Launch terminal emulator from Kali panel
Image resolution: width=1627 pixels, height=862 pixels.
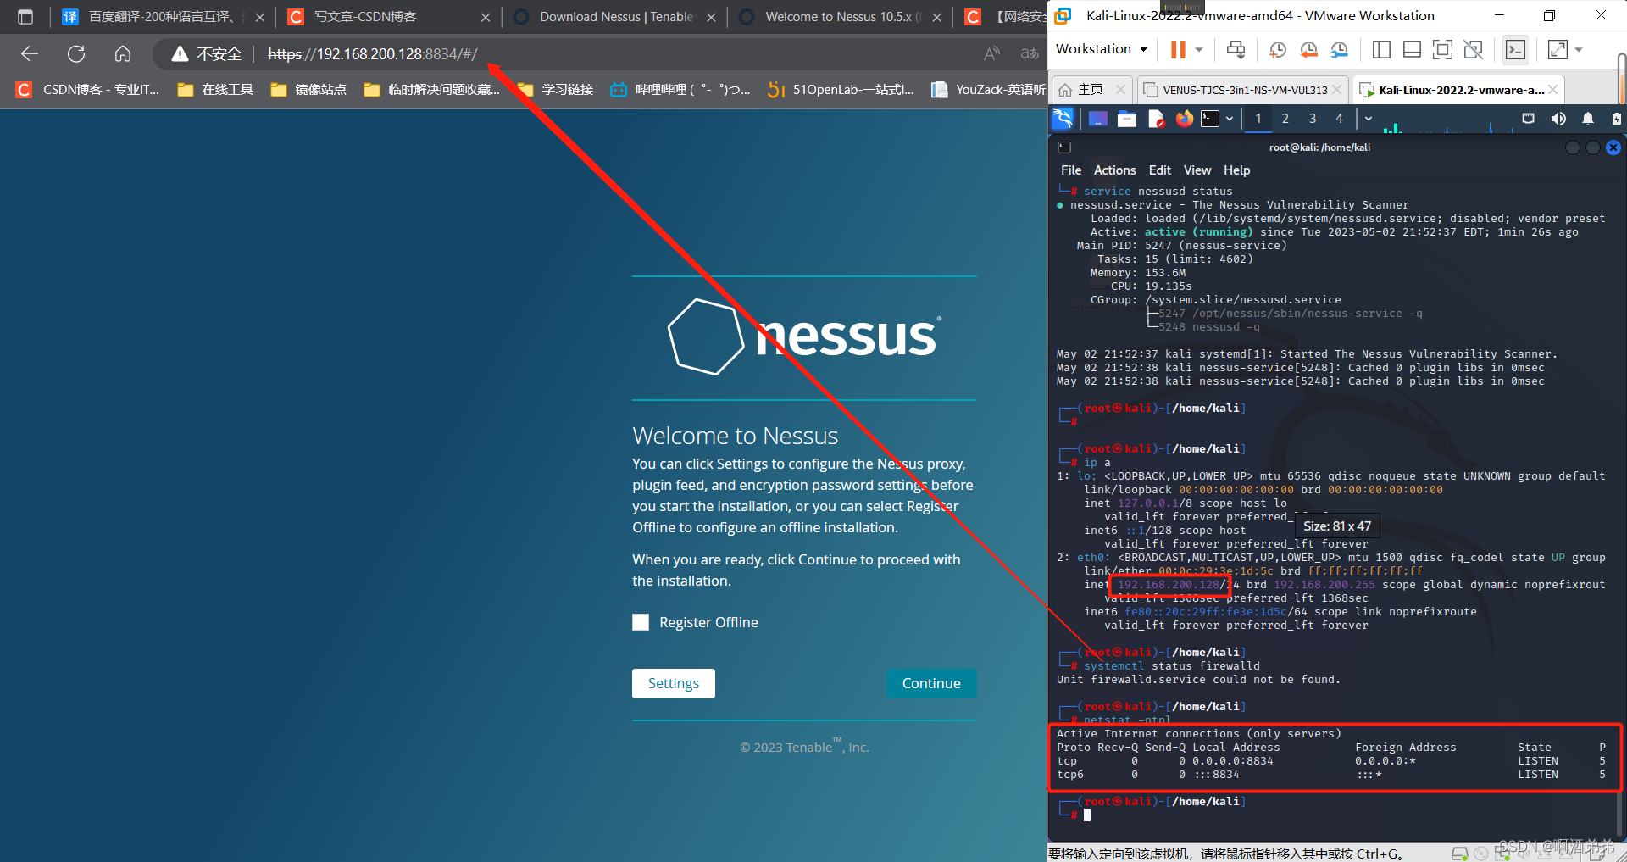[x=1210, y=119]
